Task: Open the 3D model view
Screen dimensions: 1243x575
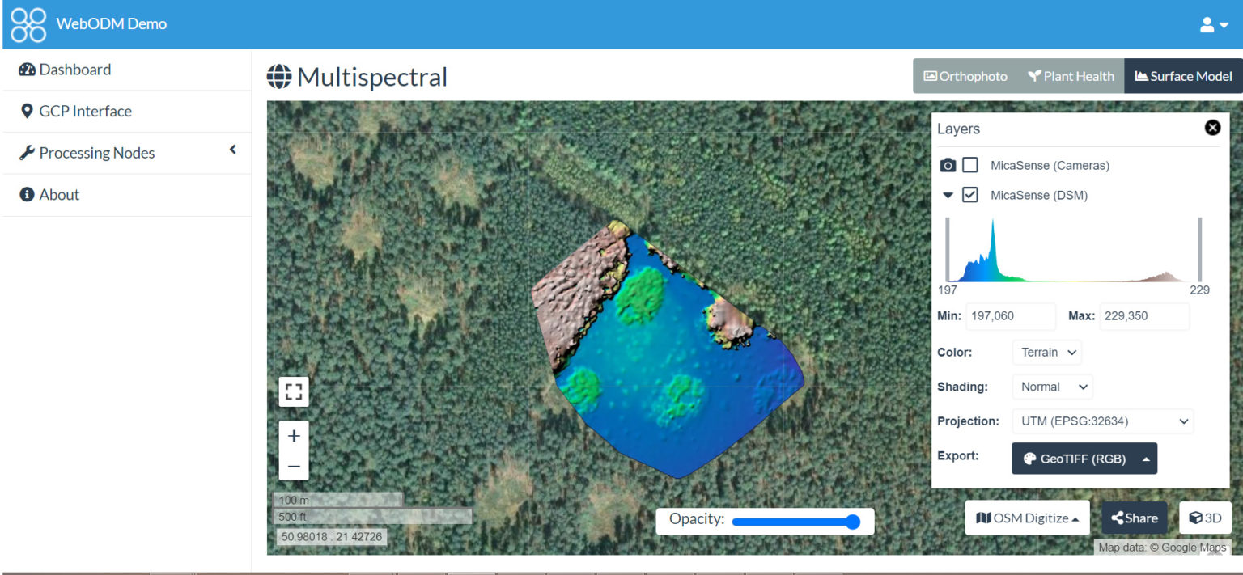Action: click(1205, 518)
